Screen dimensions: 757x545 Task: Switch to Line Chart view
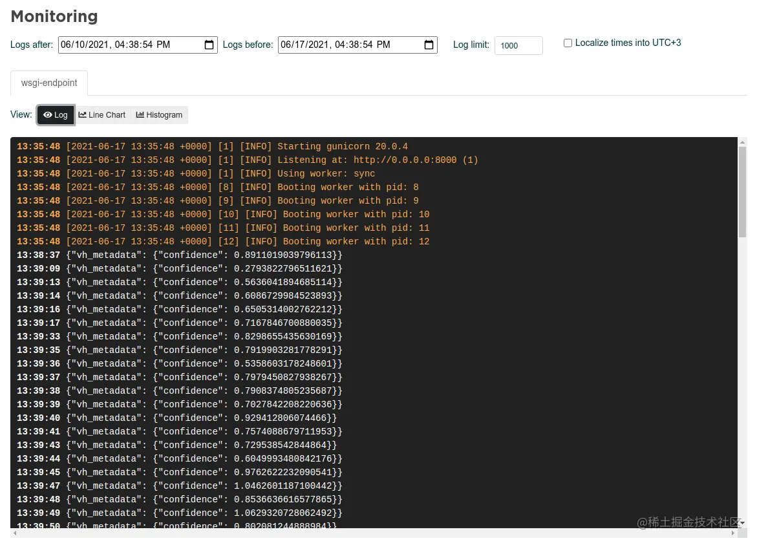point(102,115)
